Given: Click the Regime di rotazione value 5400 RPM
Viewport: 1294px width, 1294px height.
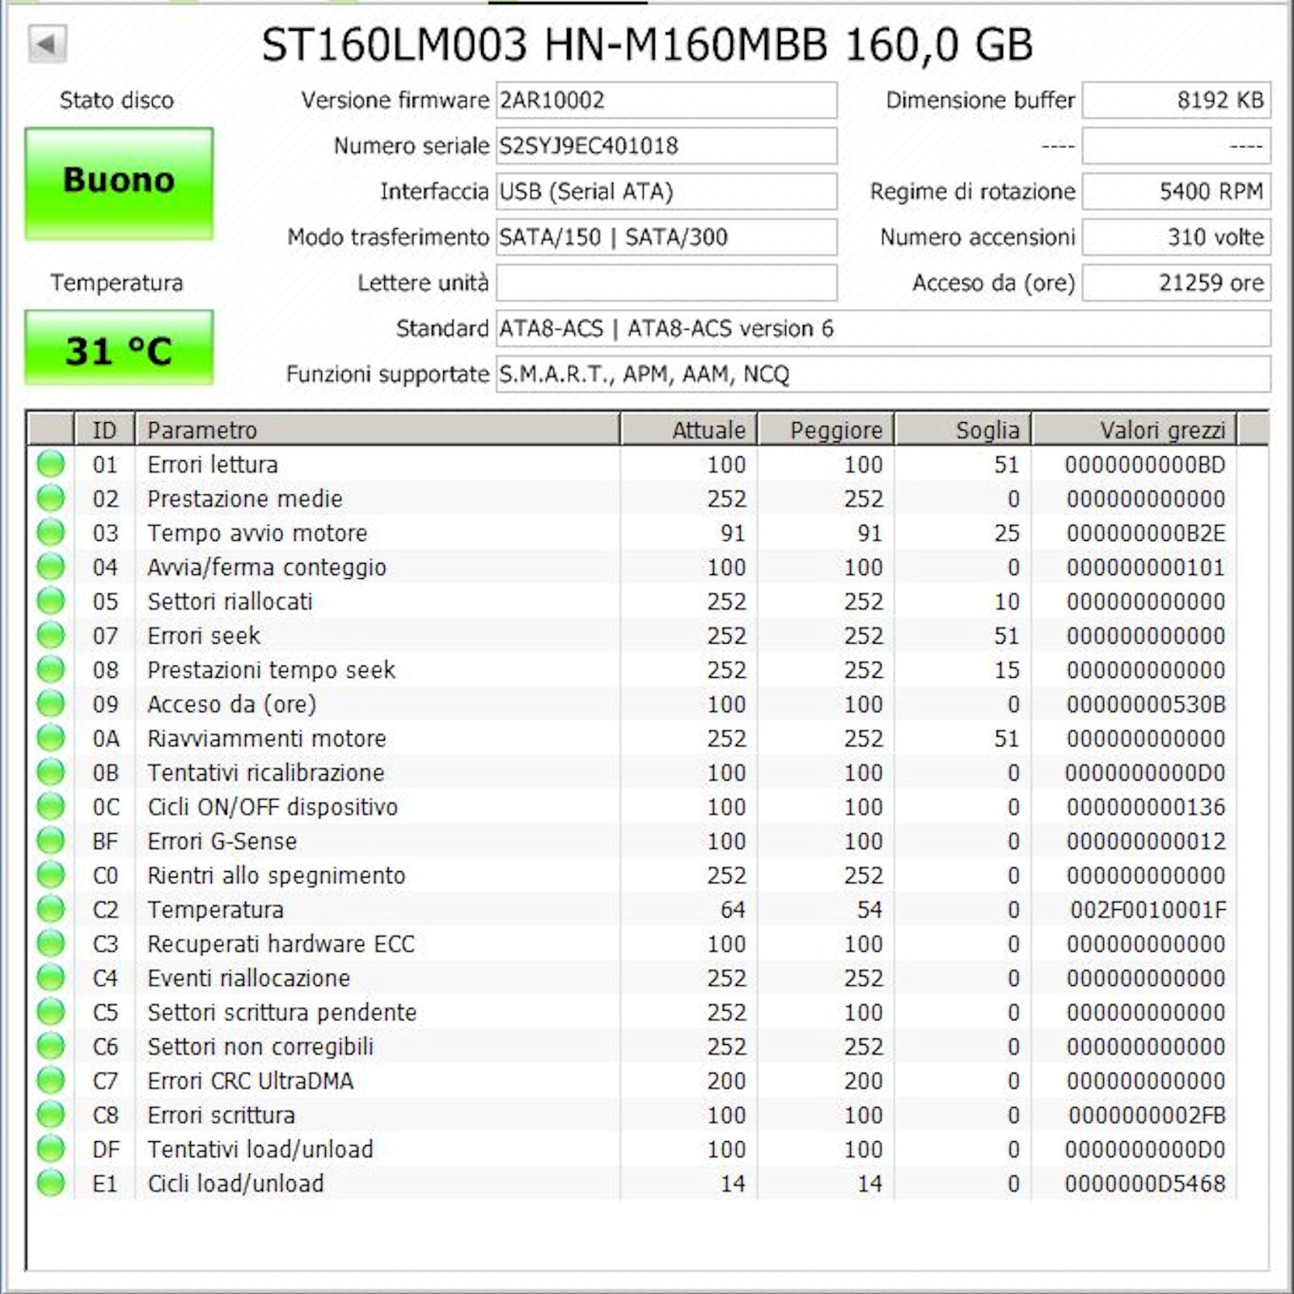Looking at the screenshot, I should tap(1177, 192).
